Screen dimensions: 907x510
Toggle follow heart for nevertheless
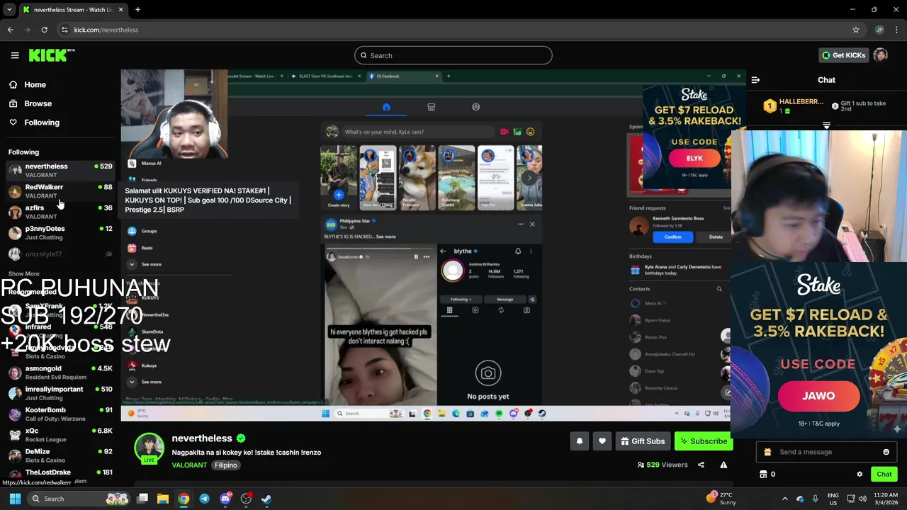click(602, 441)
